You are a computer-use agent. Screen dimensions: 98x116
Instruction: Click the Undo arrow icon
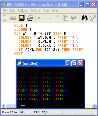(x=40, y=18)
